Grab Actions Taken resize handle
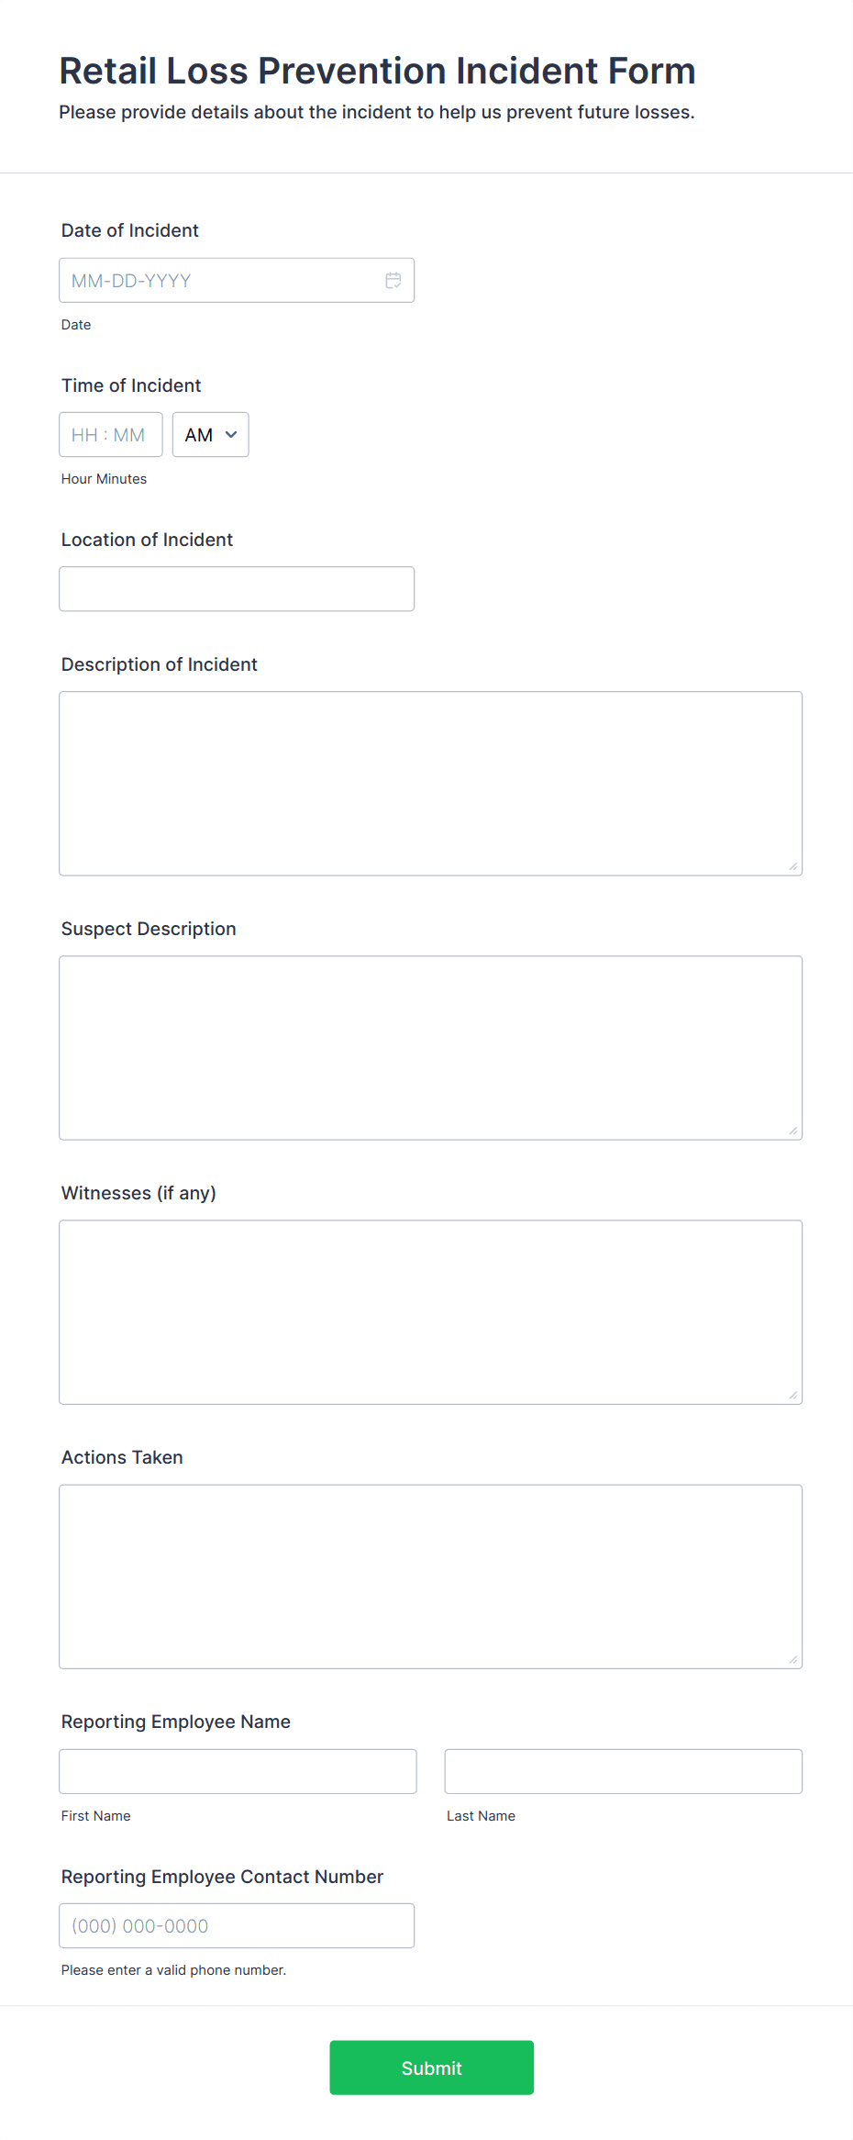 pos(793,1659)
